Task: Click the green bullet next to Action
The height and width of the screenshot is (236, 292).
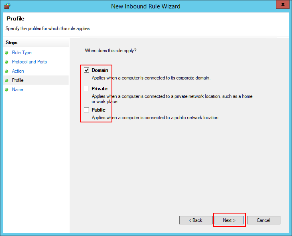Action: pyautogui.click(x=6, y=71)
